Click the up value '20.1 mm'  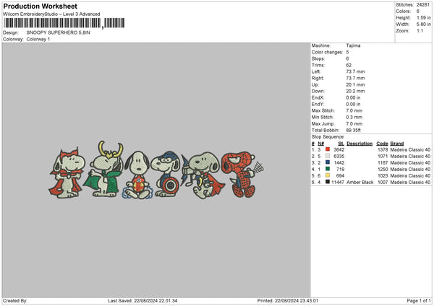point(355,84)
